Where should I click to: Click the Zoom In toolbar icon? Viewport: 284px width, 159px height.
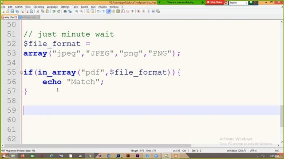tap(76, 11)
